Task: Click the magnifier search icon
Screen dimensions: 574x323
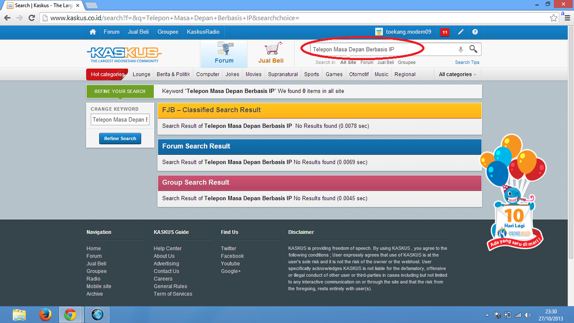Action: pyautogui.click(x=473, y=49)
